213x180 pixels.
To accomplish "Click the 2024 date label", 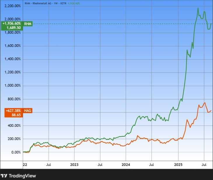I will coord(126,165).
